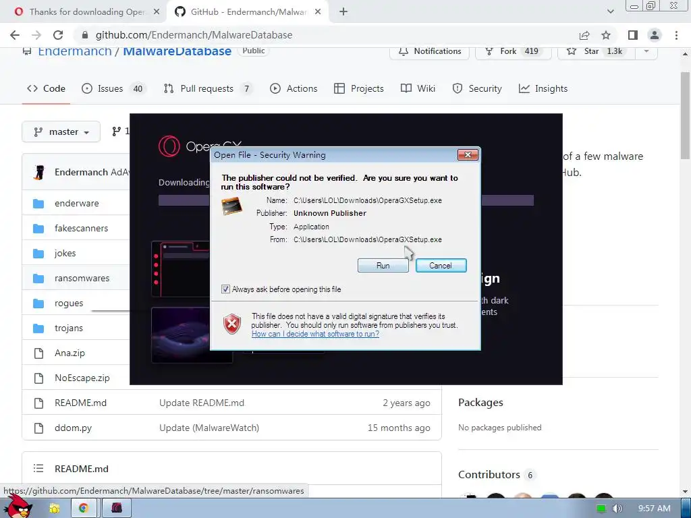Click the Angry Birds start button
Image resolution: width=691 pixels, height=518 pixels.
click(x=18, y=507)
